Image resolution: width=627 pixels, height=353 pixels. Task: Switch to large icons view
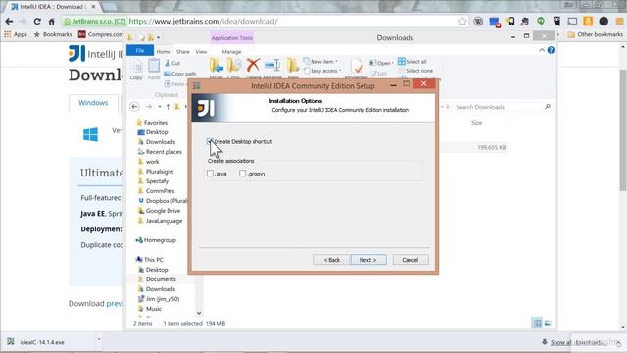[x=548, y=323]
